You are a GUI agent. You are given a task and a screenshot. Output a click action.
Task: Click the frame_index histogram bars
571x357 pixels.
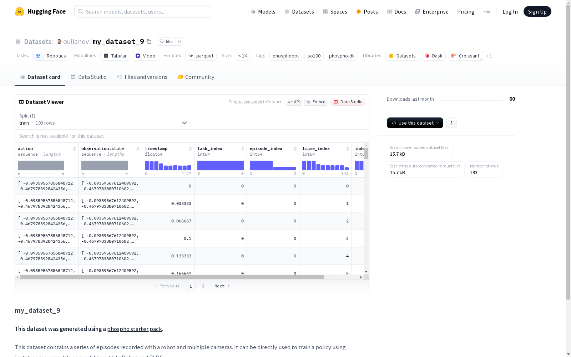point(325,165)
